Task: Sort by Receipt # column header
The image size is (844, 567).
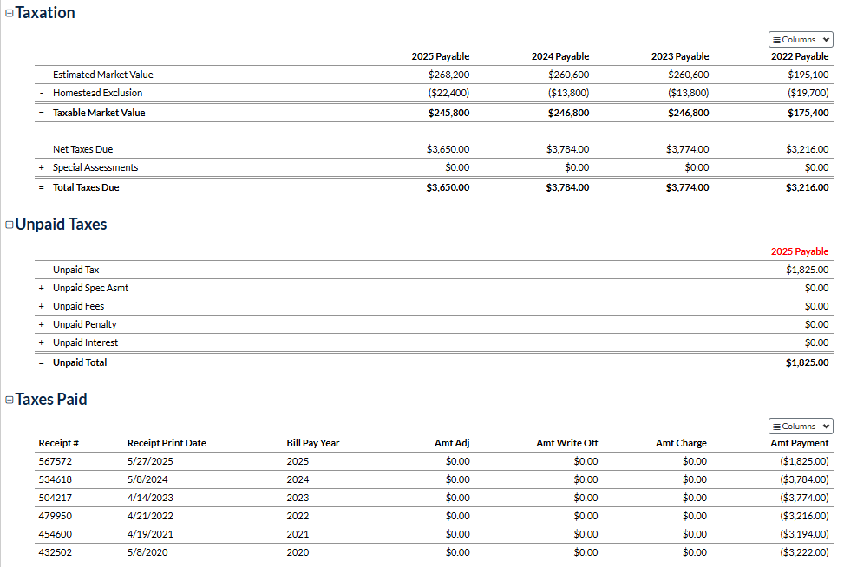Action: [x=59, y=443]
